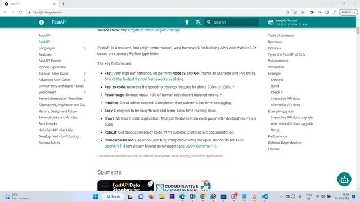Click the Google icon in the address bar
The height and width of the screenshot is (202, 360).
tap(287, 12)
